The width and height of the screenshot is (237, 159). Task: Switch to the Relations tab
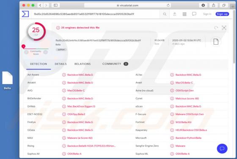[83, 64]
